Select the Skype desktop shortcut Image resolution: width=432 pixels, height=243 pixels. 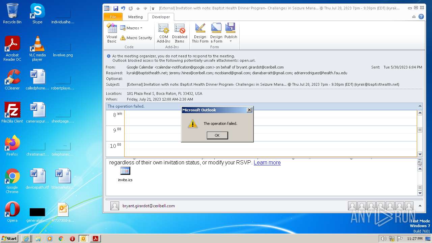click(37, 13)
